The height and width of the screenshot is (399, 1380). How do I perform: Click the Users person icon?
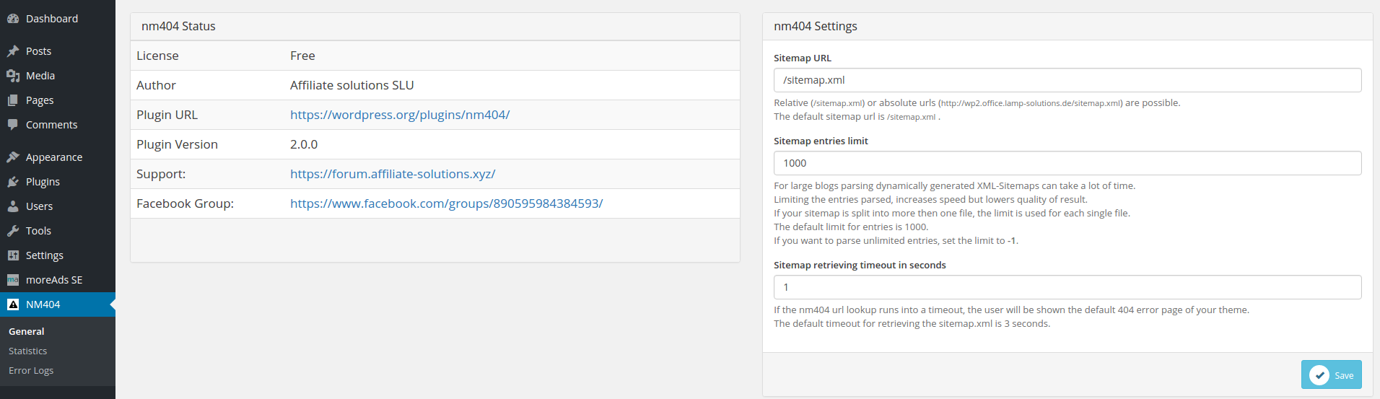tap(13, 206)
